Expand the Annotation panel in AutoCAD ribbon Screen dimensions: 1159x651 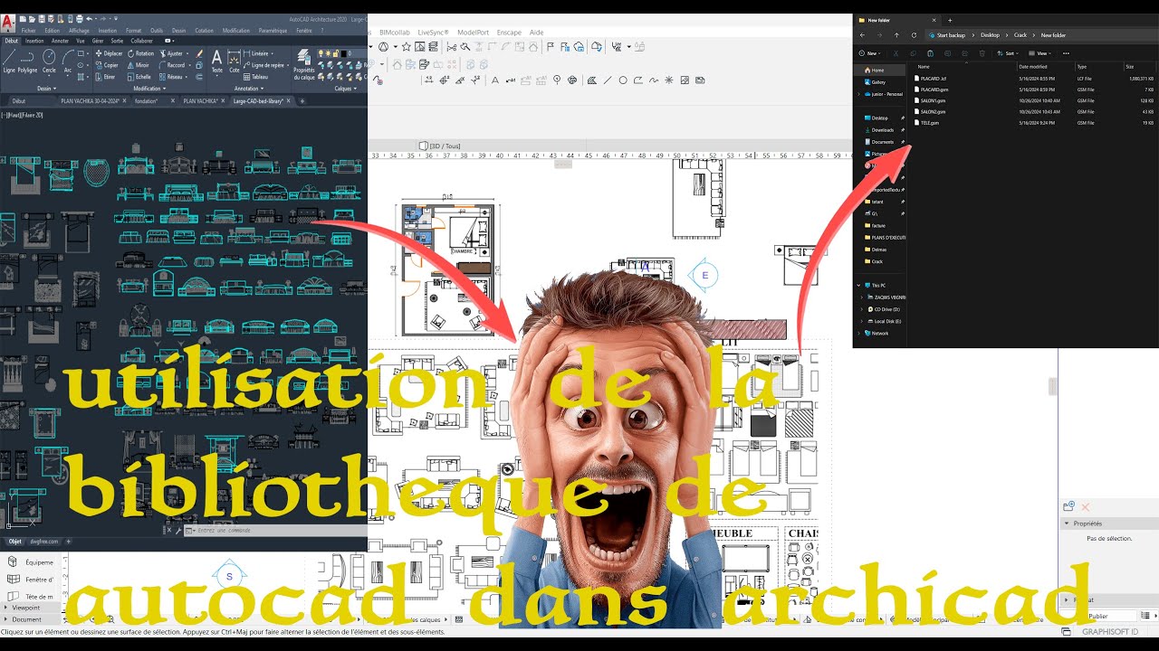tap(249, 89)
